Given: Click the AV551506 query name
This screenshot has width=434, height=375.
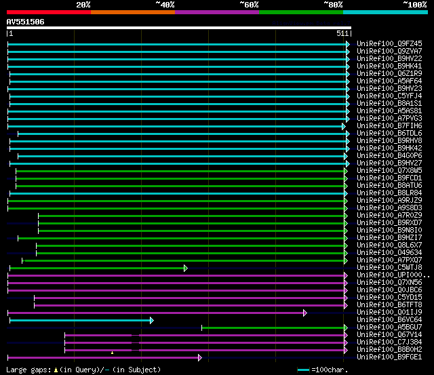Looking at the screenshot, I should point(26,22).
